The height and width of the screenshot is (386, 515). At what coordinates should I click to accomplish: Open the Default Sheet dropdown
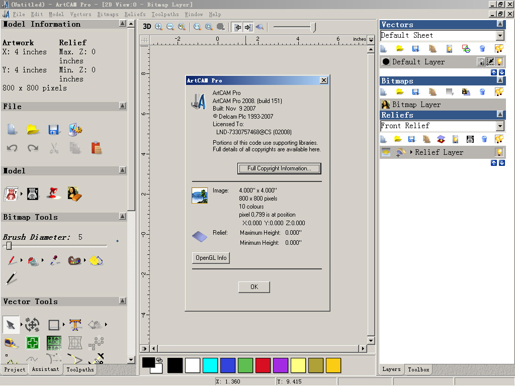click(500, 35)
